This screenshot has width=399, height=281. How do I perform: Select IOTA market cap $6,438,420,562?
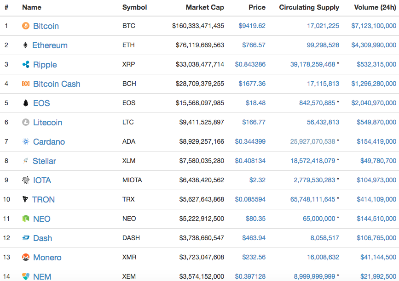tap(202, 180)
